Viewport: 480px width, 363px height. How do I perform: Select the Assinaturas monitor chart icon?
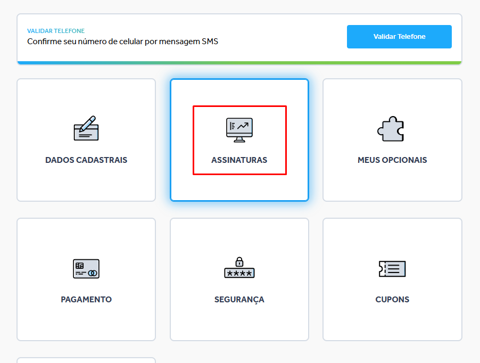[x=239, y=130]
